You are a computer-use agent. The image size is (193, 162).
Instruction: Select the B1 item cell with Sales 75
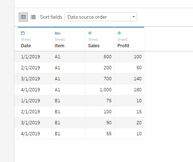pyautogui.click(x=68, y=101)
